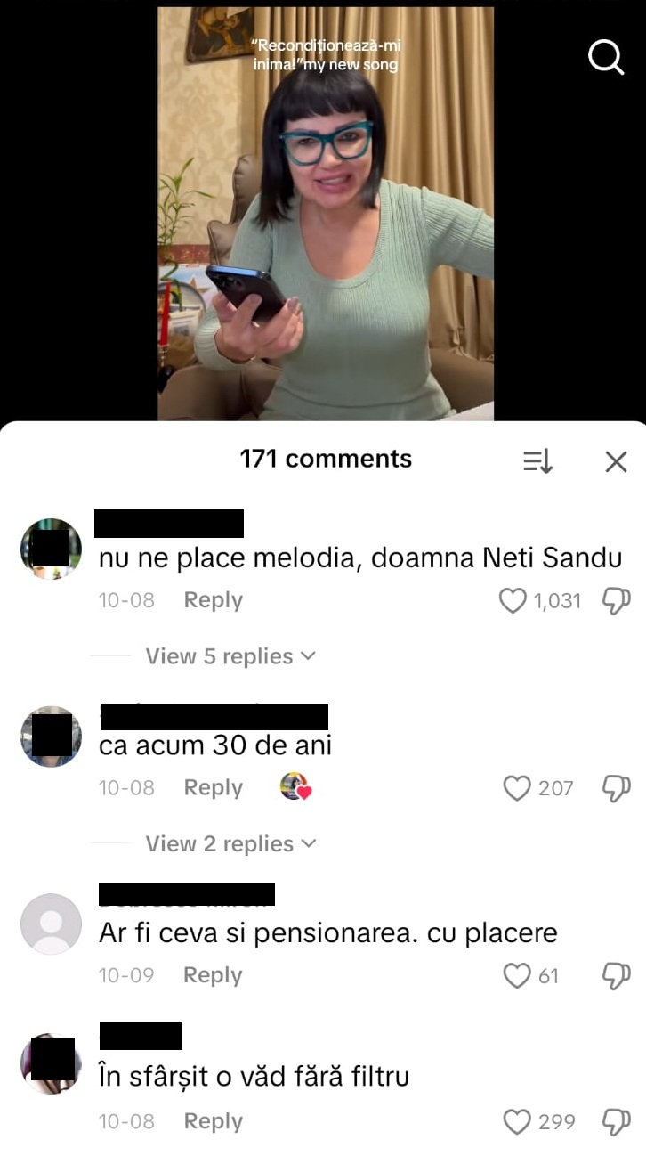The height and width of the screenshot is (1164, 646).
Task: Reply to the "fără filtru" comment
Action: pyautogui.click(x=213, y=1121)
